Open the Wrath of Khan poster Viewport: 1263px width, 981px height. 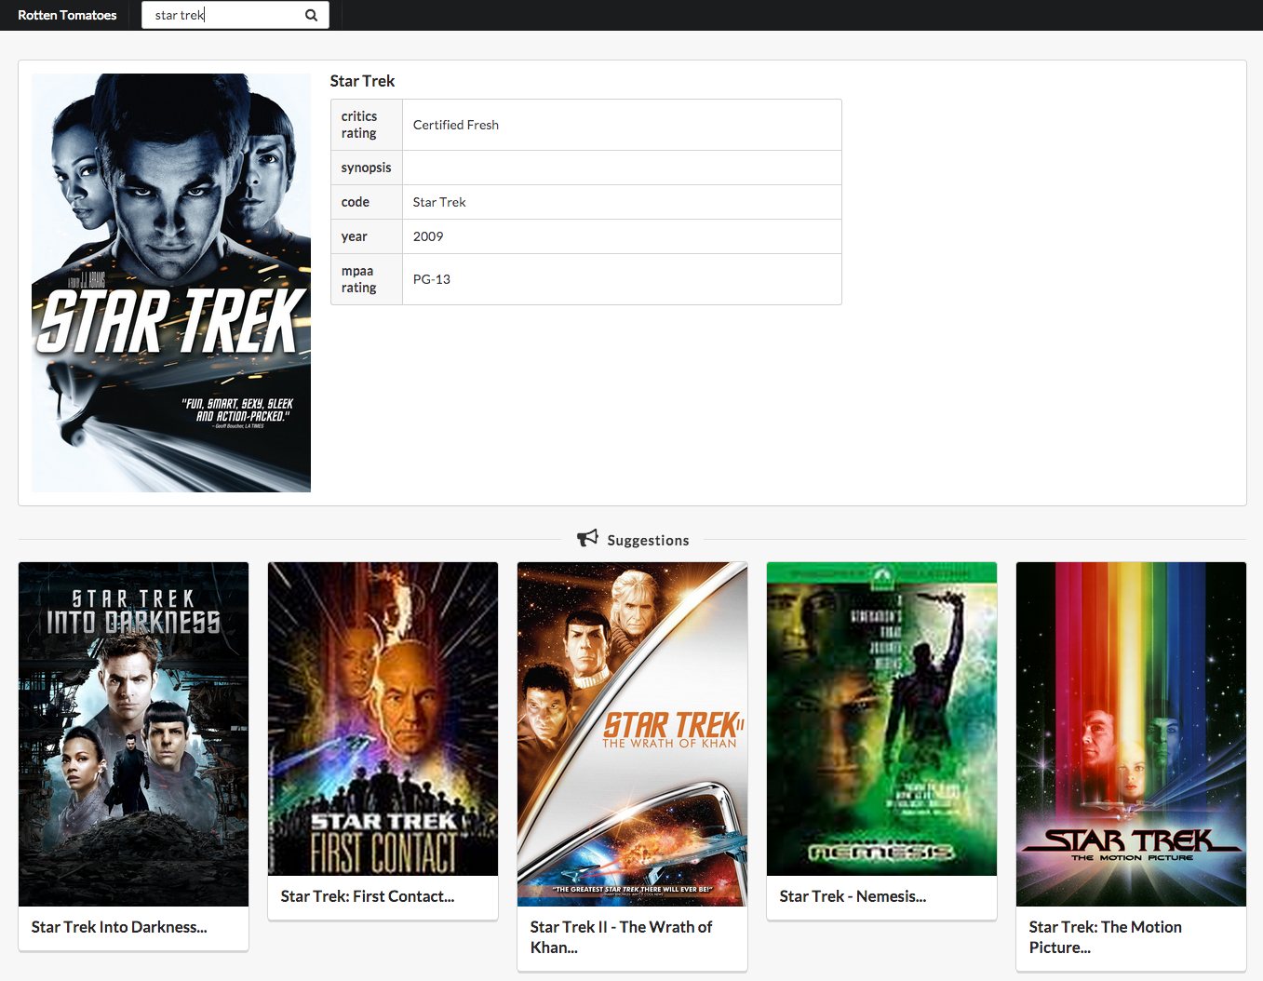click(x=632, y=734)
